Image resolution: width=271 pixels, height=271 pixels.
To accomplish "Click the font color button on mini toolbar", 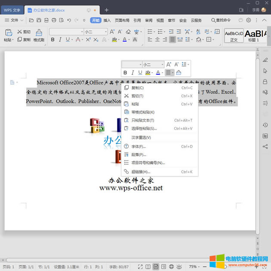I will (158, 73).
